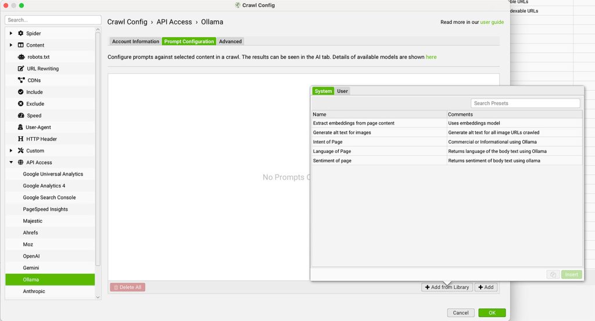Select Google Analytics 4 in sidebar
Screen dimensions: 595x321
click(x=50, y=186)
